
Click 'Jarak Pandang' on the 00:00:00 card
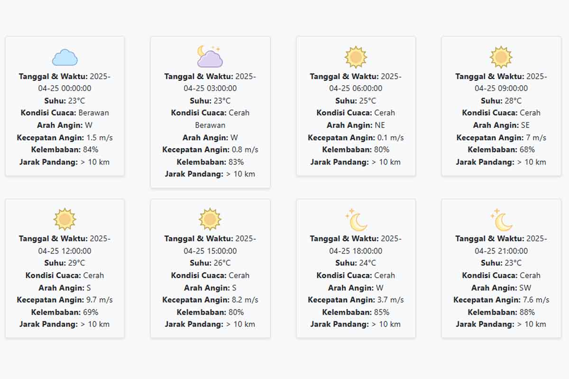49,162
